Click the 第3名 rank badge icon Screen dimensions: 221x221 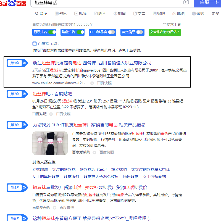(17, 125)
